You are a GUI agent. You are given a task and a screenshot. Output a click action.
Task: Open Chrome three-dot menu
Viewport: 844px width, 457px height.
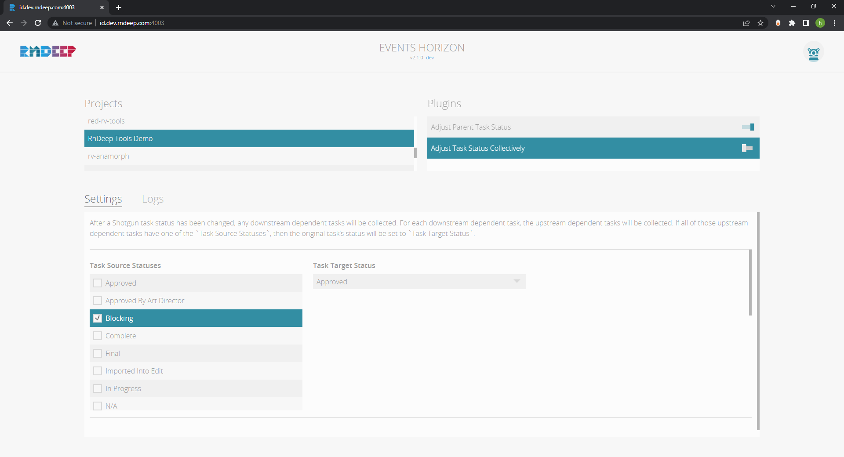(834, 23)
